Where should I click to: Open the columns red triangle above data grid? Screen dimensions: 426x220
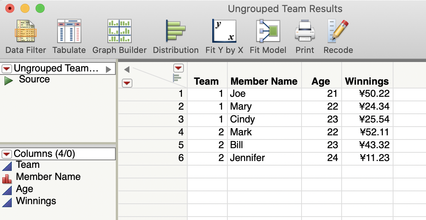tap(178, 68)
